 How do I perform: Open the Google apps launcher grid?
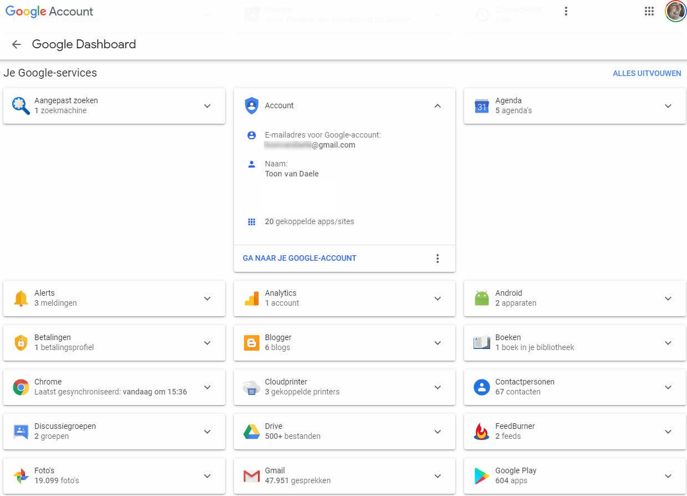(649, 11)
